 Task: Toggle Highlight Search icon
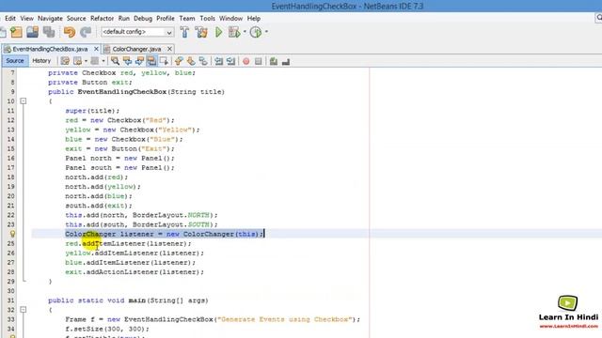coord(151,61)
